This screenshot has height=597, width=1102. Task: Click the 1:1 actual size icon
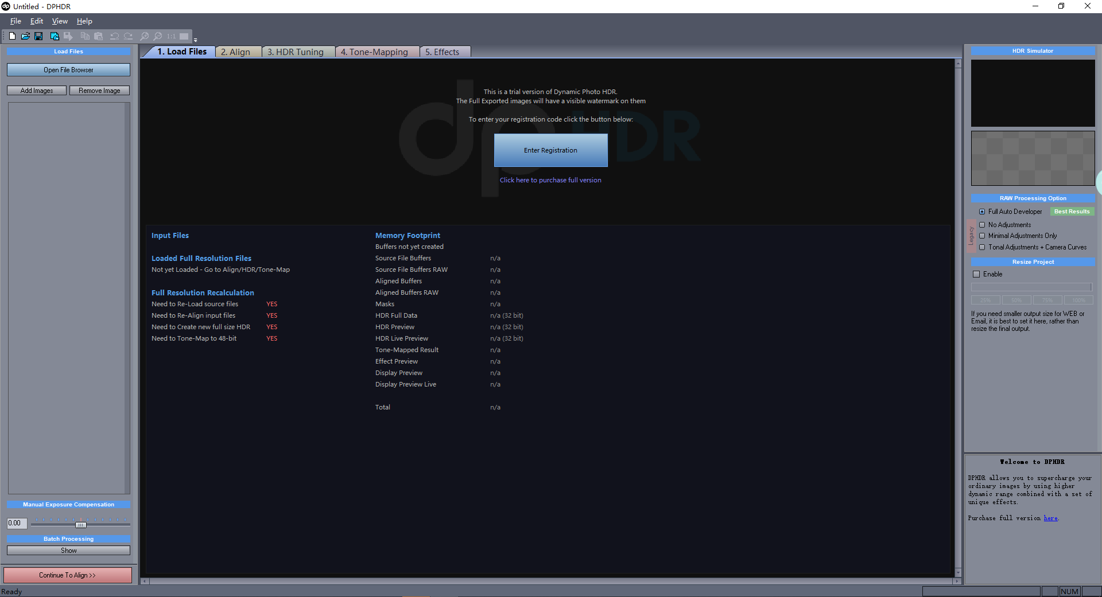click(x=171, y=36)
